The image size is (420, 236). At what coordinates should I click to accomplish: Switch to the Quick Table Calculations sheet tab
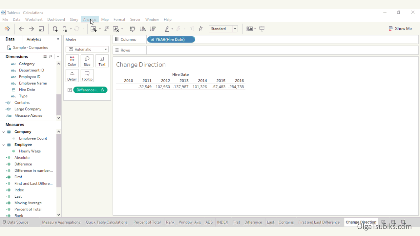coord(107,222)
